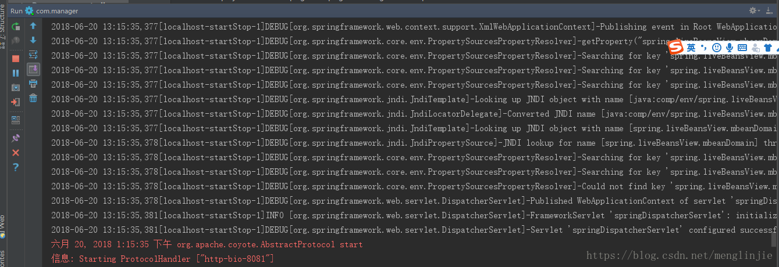Pause the program output
The width and height of the screenshot is (779, 267).
tap(16, 73)
